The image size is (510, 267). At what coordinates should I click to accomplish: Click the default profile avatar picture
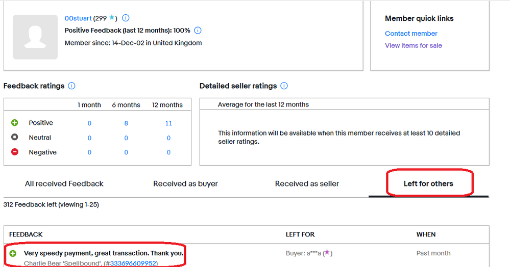[x=35, y=37]
